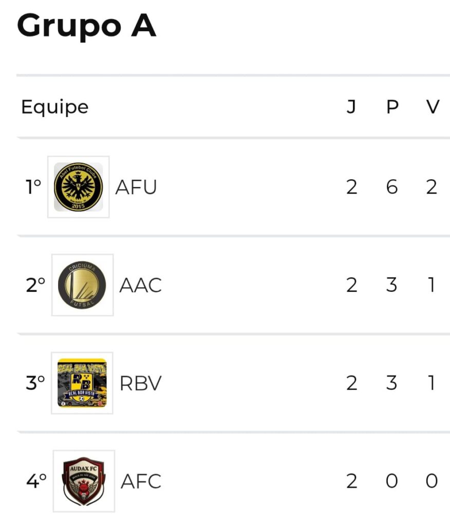Screen dimensions: 450x526
Task: Click the V column header
Action: pyautogui.click(x=433, y=107)
